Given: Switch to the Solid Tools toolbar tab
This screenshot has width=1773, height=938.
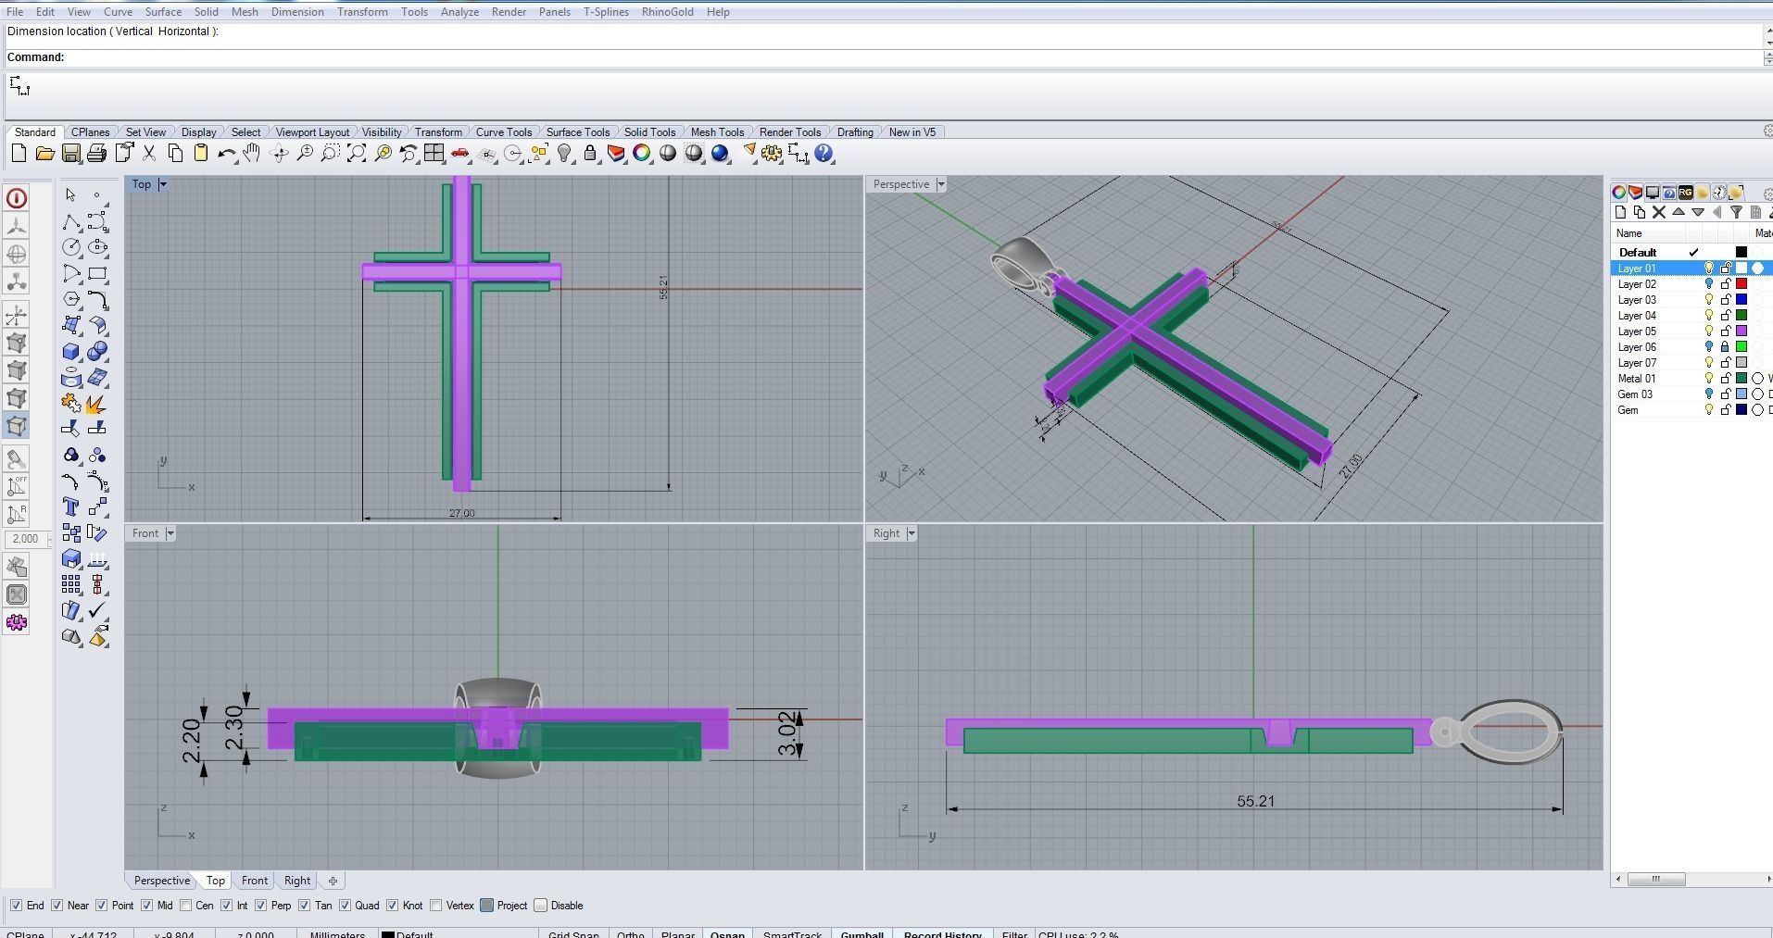Looking at the screenshot, I should (649, 132).
